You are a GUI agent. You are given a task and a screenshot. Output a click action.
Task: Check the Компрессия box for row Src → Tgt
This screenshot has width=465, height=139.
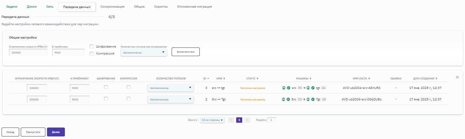tap(129, 99)
